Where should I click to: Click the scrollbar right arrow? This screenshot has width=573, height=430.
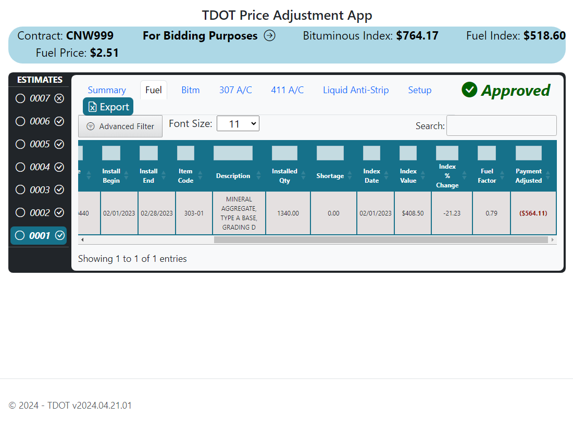point(553,239)
